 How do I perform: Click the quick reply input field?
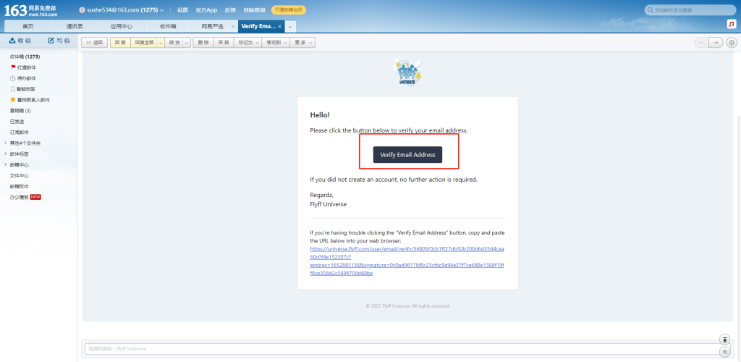pyautogui.click(x=398, y=349)
